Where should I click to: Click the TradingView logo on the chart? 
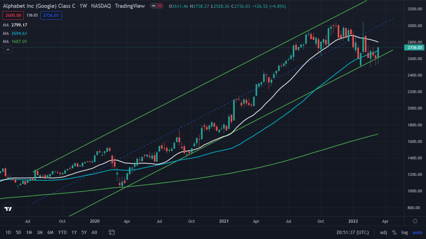pos(8,209)
